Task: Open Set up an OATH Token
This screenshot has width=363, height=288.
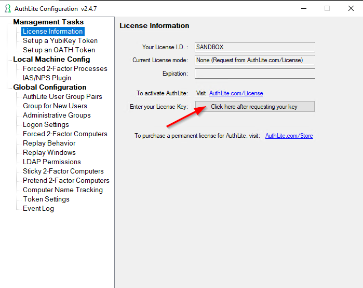Action: click(59, 50)
